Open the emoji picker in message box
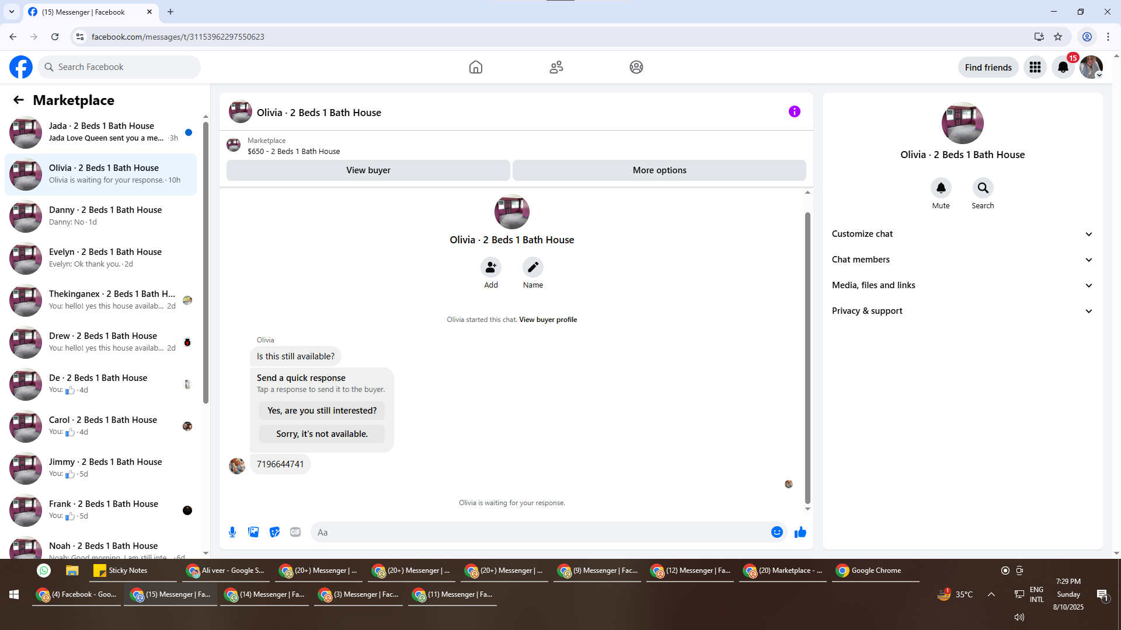Image resolution: width=1121 pixels, height=630 pixels. click(777, 532)
